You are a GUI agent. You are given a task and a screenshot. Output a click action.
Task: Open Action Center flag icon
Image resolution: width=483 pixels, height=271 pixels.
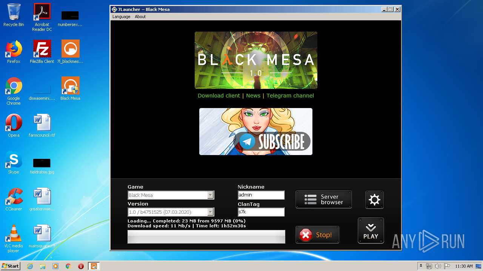click(446, 266)
